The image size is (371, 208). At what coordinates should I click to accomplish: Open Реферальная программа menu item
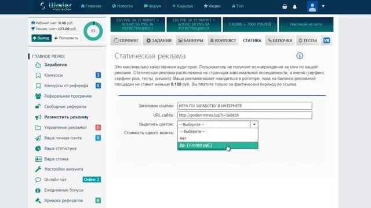click(x=68, y=96)
